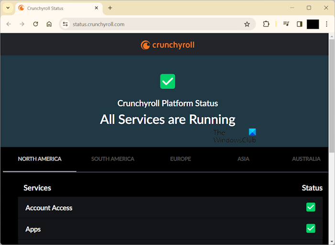Close the browser window
335x245 pixels.
click(326, 8)
